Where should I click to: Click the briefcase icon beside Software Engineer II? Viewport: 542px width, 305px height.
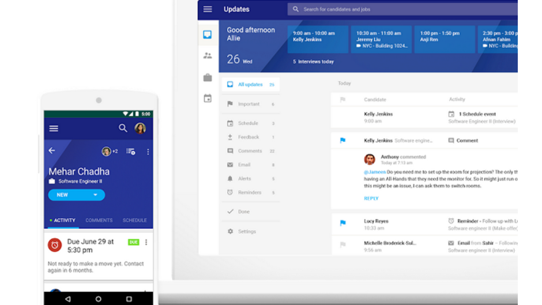pyautogui.click(x=52, y=181)
